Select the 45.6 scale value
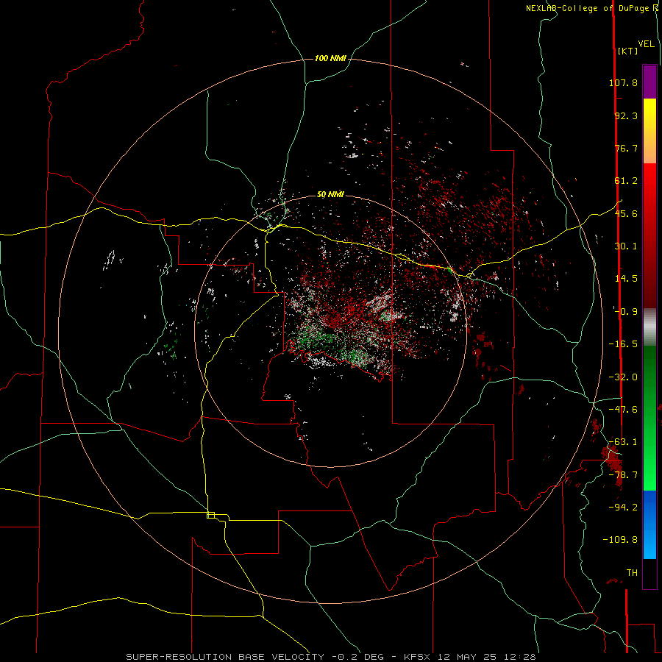The height and width of the screenshot is (662, 662). tap(626, 214)
